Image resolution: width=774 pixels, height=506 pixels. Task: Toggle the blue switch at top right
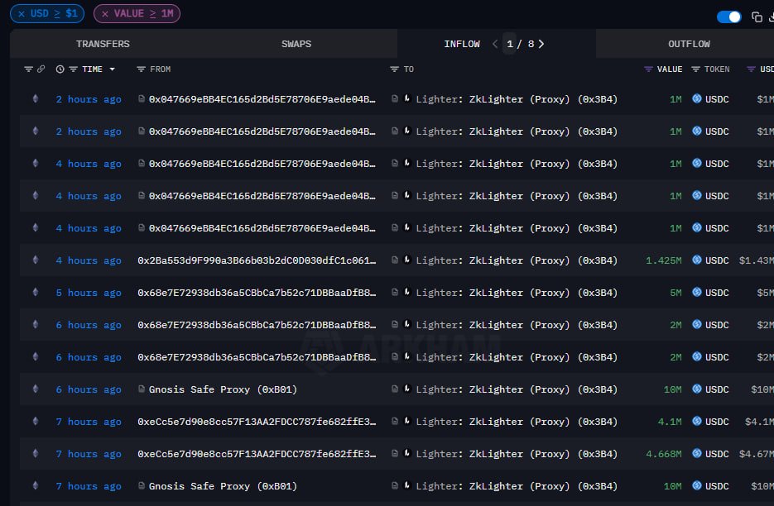coord(728,17)
